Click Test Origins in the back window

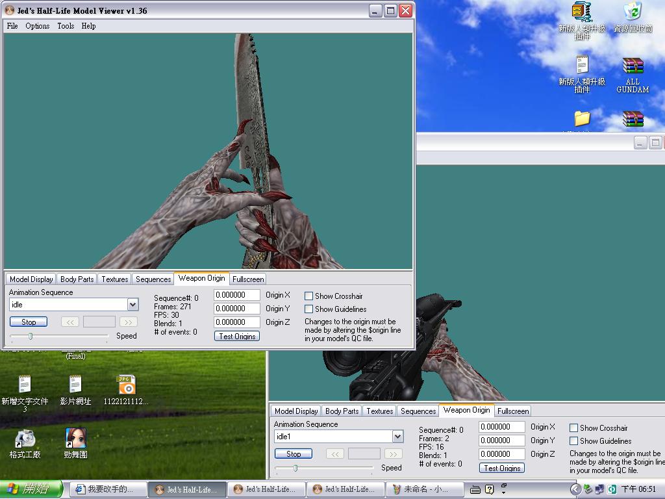point(502,468)
